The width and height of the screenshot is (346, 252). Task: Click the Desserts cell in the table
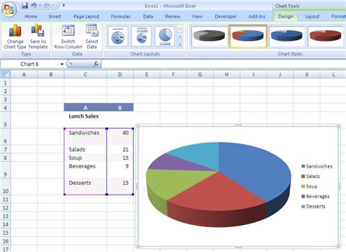coord(85,187)
